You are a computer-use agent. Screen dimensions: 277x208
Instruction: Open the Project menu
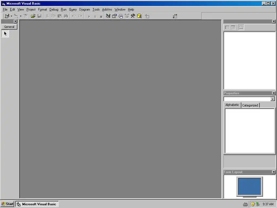pyautogui.click(x=31, y=9)
